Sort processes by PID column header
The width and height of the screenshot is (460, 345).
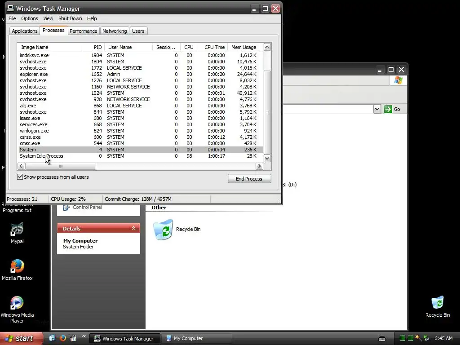93,47
